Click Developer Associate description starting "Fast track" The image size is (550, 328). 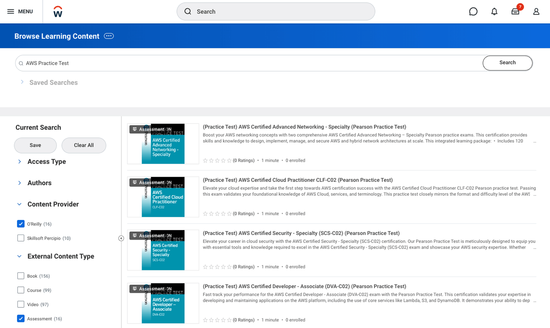click(369, 298)
